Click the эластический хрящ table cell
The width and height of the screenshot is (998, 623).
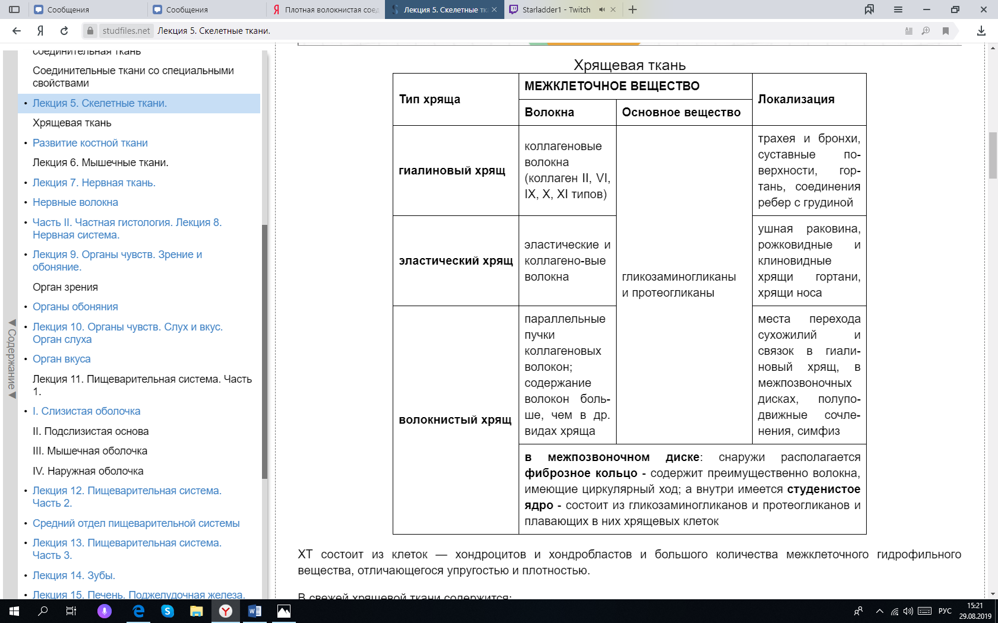click(x=456, y=260)
